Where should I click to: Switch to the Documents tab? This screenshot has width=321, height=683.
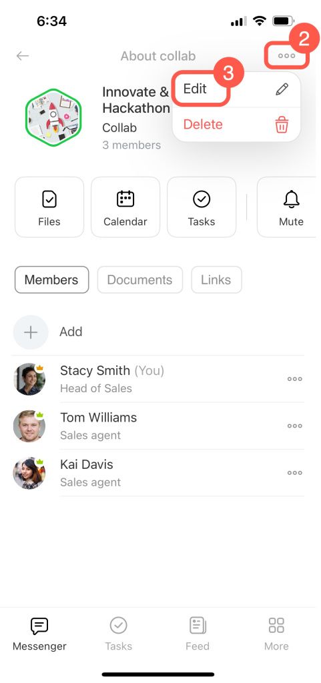139,279
